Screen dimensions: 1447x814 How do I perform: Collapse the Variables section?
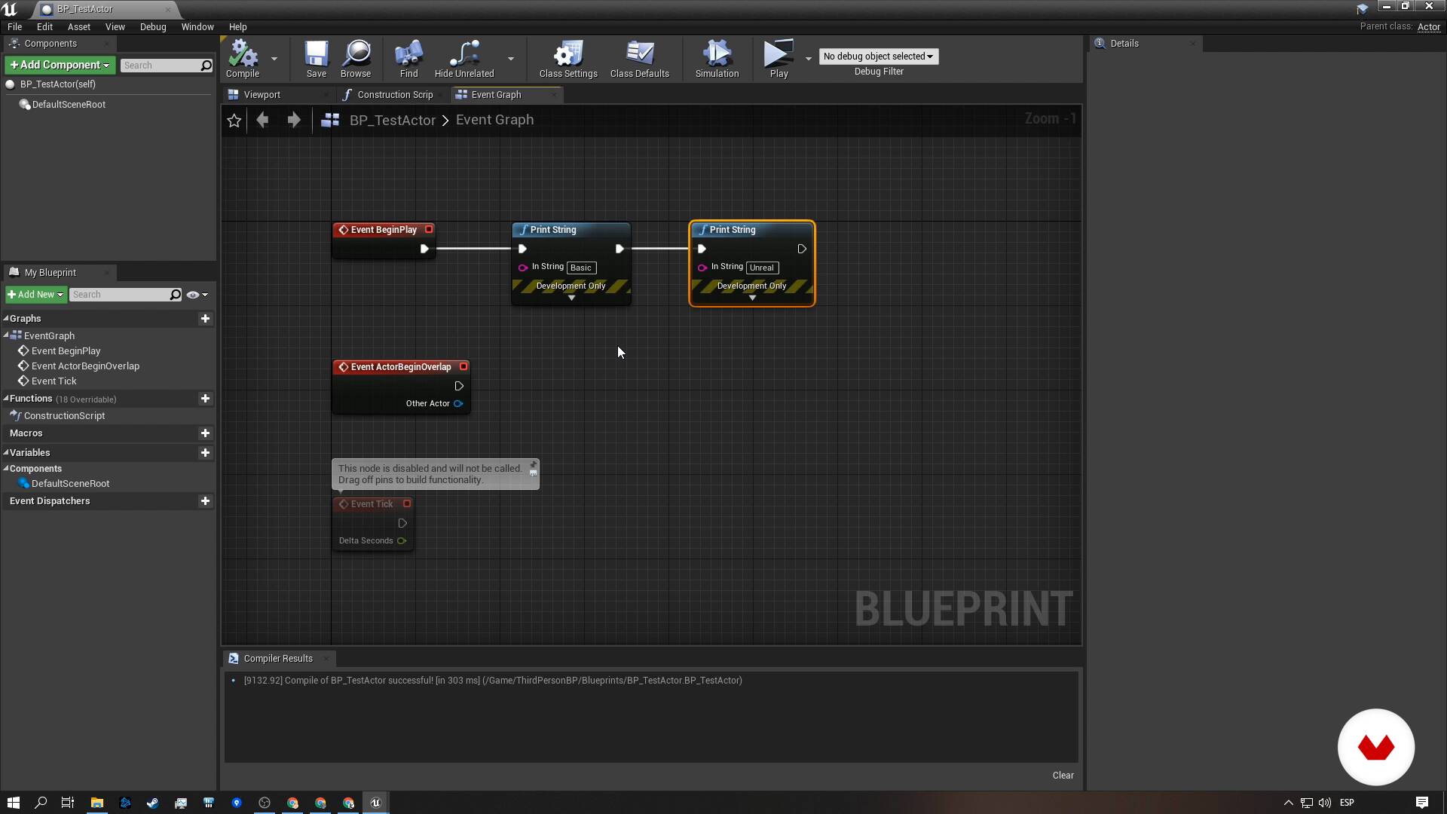pos(6,452)
